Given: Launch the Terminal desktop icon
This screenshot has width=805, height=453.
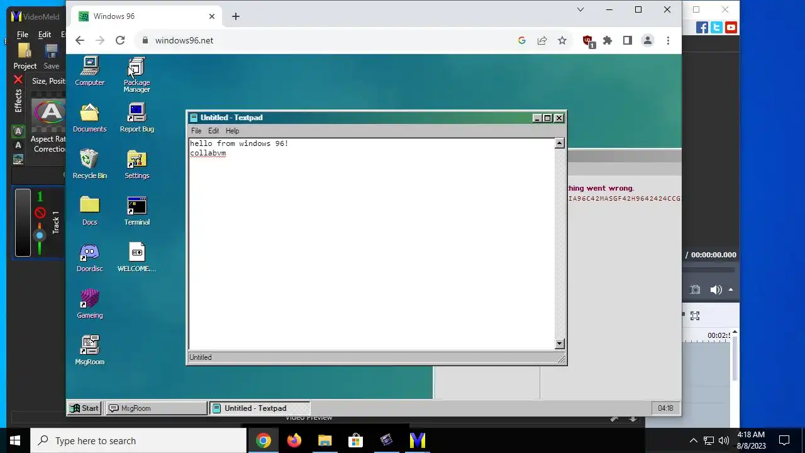Looking at the screenshot, I should tap(136, 211).
